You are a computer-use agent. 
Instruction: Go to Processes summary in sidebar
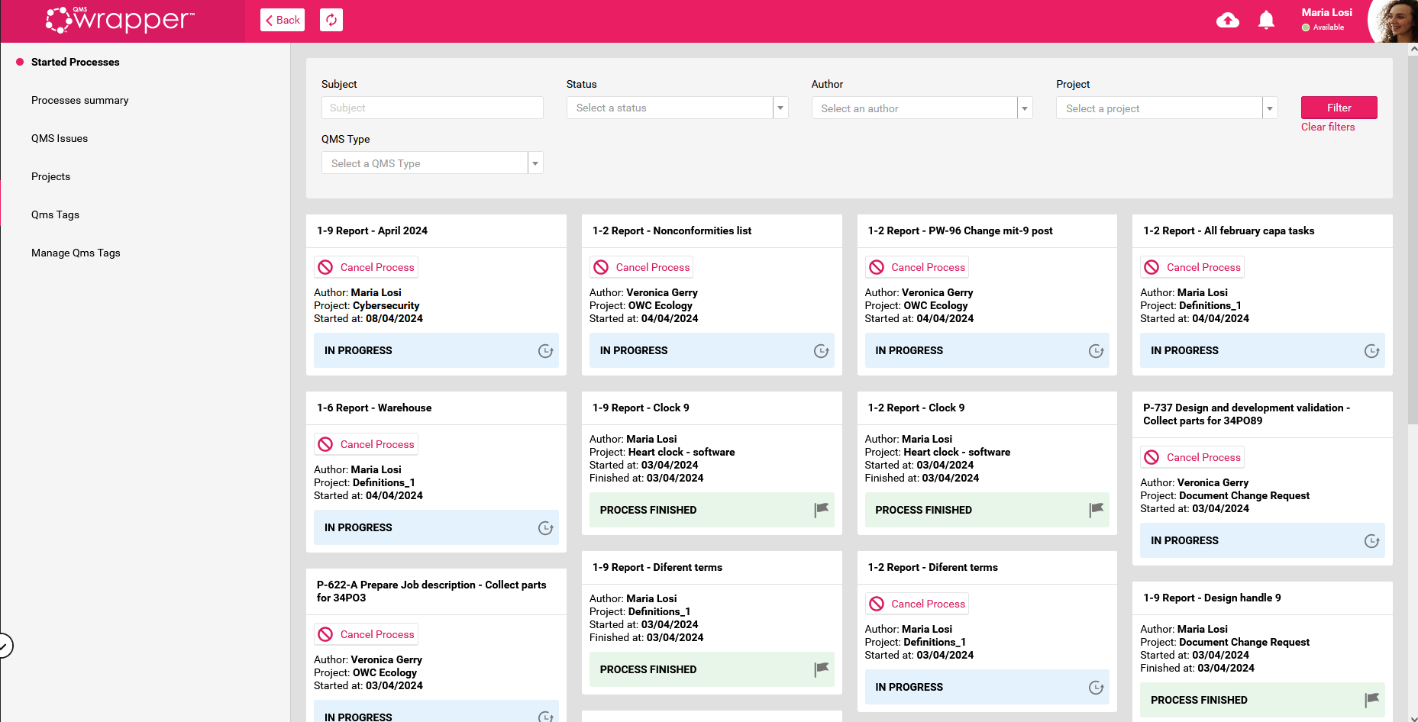(80, 101)
